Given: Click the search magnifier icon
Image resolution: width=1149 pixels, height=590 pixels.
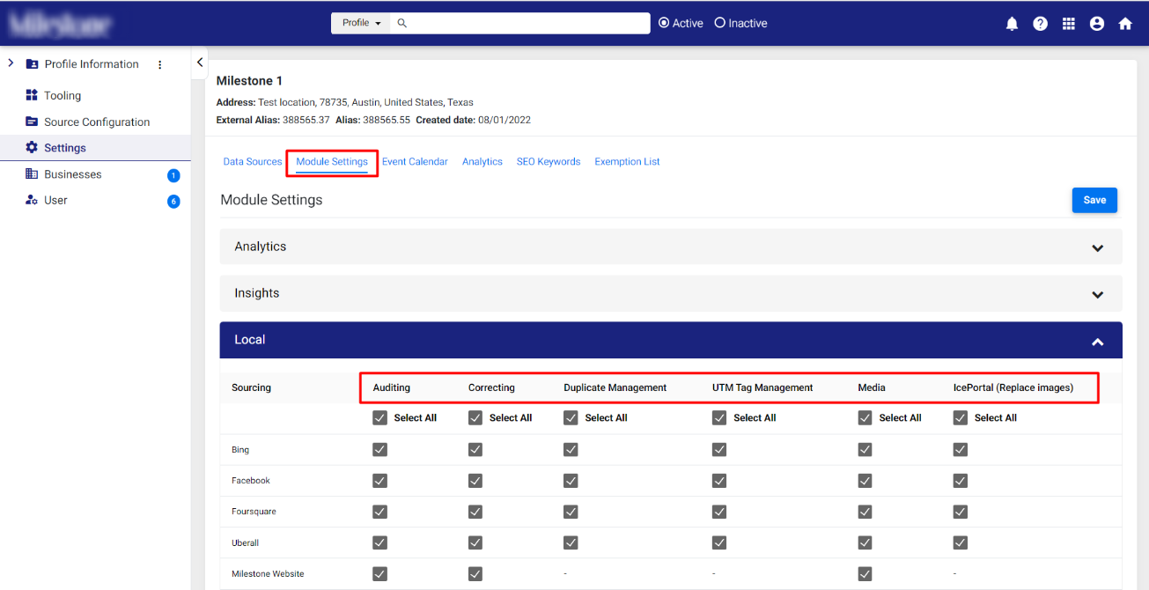Looking at the screenshot, I should click(402, 23).
